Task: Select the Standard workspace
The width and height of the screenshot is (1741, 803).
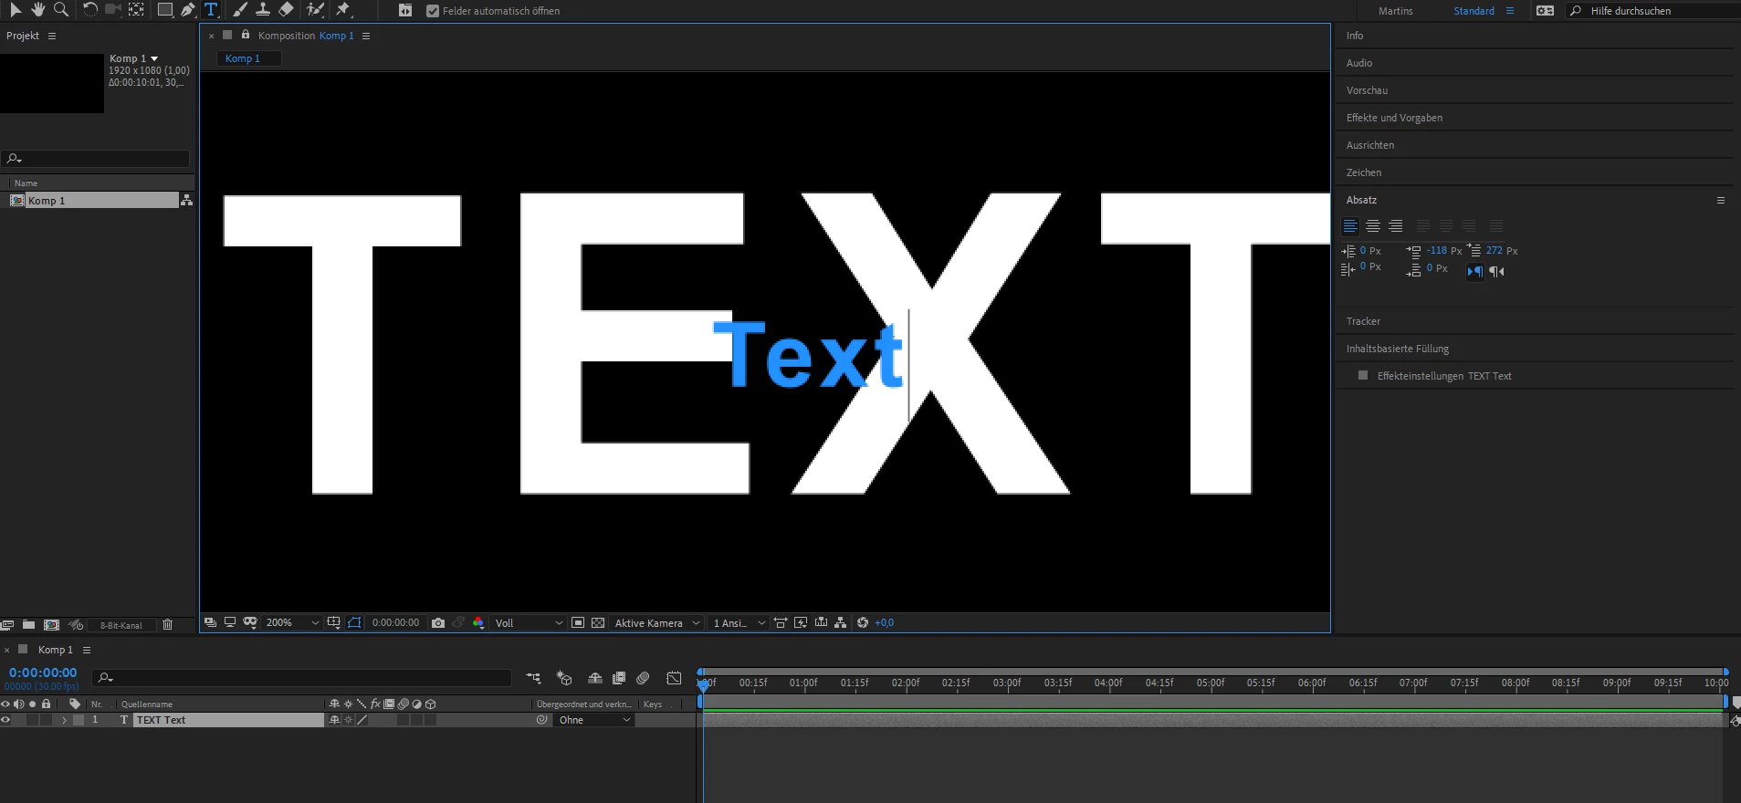Action: click(1474, 11)
